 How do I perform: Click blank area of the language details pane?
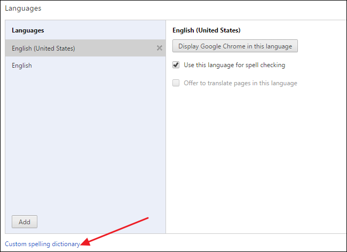tap(256, 160)
